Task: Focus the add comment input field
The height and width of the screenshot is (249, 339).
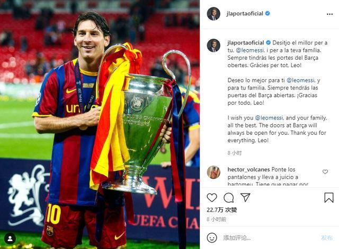Action: (x=270, y=238)
